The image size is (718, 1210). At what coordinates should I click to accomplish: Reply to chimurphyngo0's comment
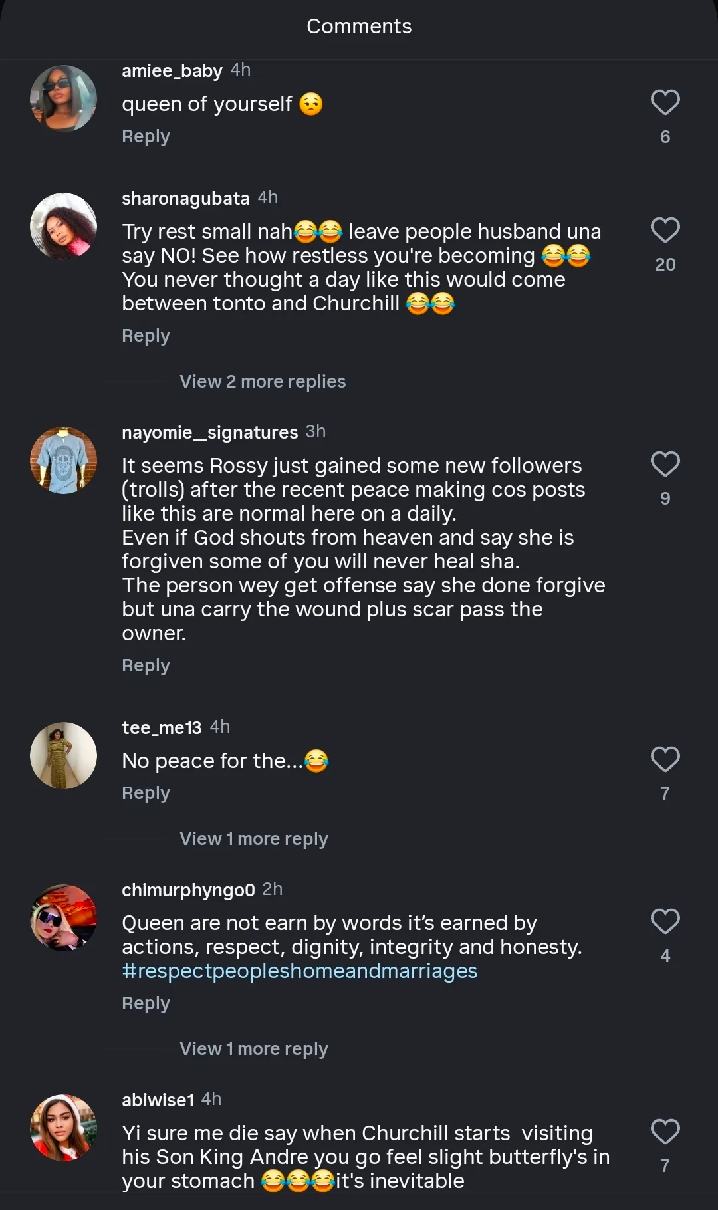coord(146,1003)
